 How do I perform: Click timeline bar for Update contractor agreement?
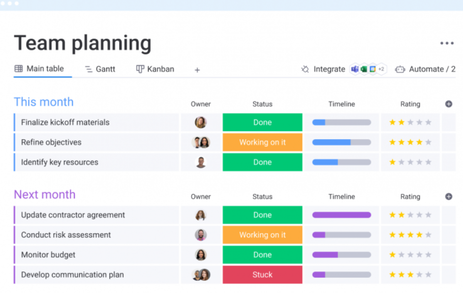point(341,215)
